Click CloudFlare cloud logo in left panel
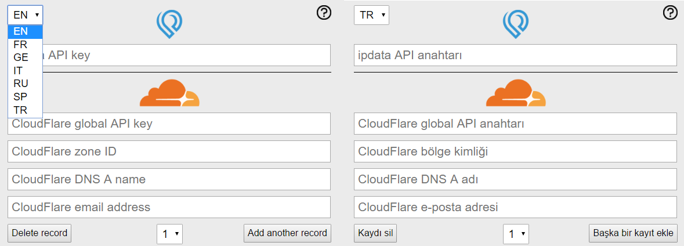The height and width of the screenshot is (246, 684). click(x=169, y=93)
